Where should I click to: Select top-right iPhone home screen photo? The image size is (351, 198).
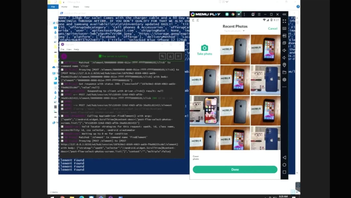[x=265, y=50]
